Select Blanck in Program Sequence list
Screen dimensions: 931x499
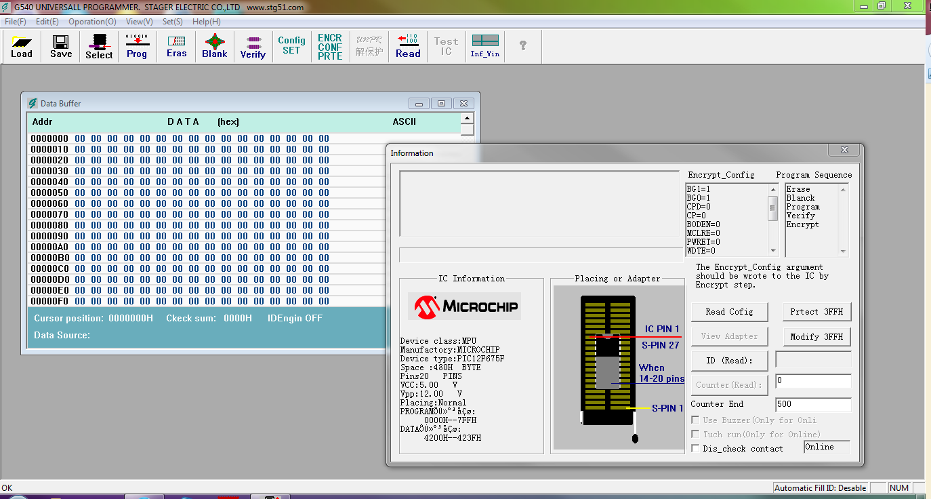click(x=800, y=198)
